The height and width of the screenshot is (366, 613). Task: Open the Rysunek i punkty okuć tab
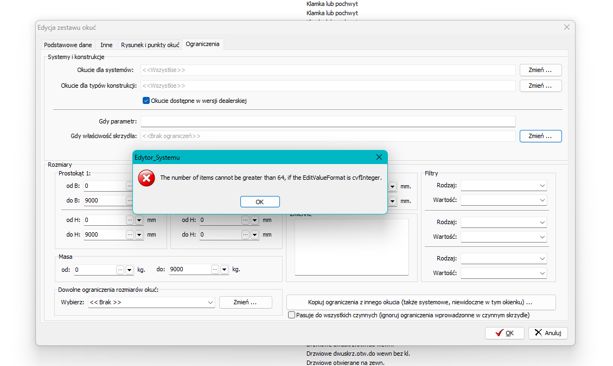150,45
